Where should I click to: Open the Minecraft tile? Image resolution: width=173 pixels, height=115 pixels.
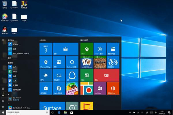[x=100, y=62]
